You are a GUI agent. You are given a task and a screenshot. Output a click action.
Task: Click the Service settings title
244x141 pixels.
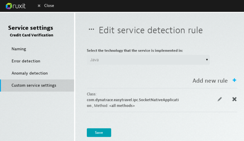coord(30,28)
